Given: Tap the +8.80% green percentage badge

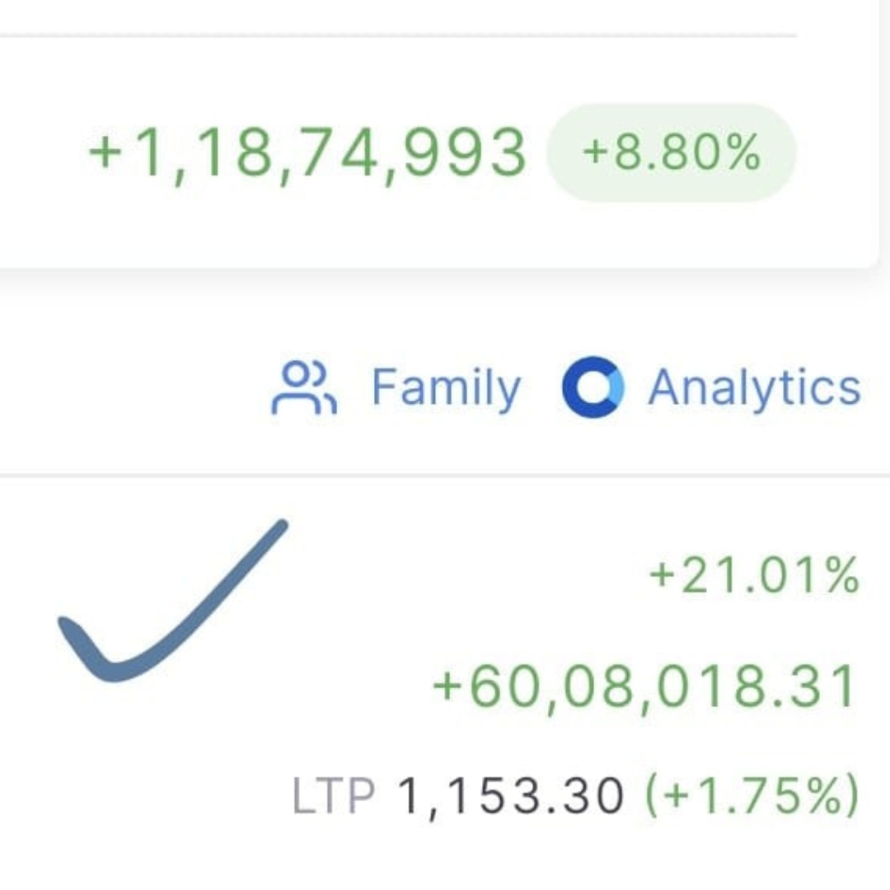Looking at the screenshot, I should coord(672,152).
